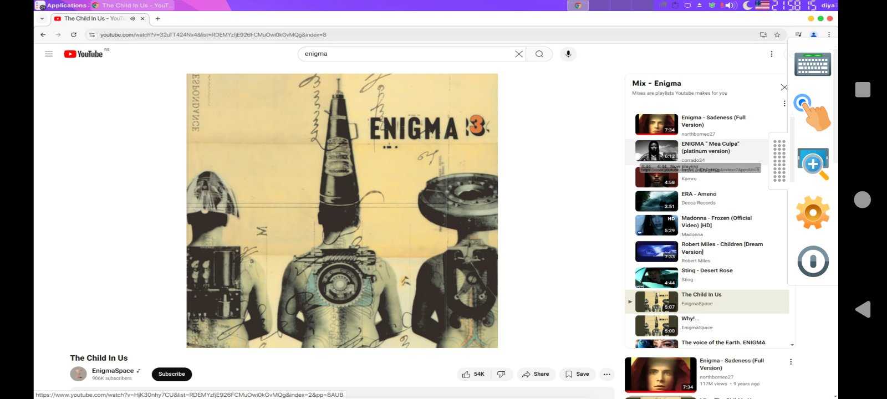Open the magnifier zoom tool icon

[813, 164]
